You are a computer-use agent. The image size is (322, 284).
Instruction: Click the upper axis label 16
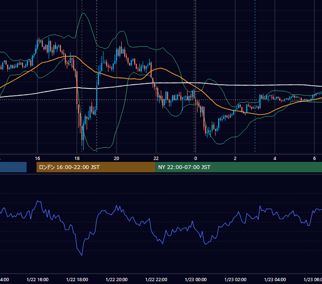[37, 159]
